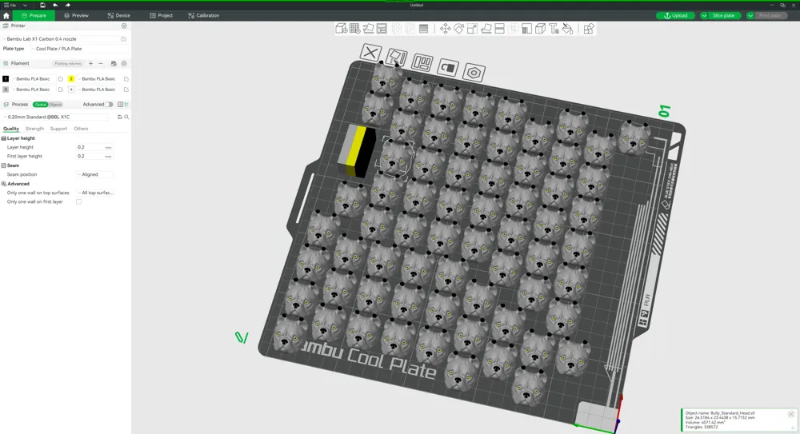Switch to the Device tab
The height and width of the screenshot is (434, 800).
(119, 15)
